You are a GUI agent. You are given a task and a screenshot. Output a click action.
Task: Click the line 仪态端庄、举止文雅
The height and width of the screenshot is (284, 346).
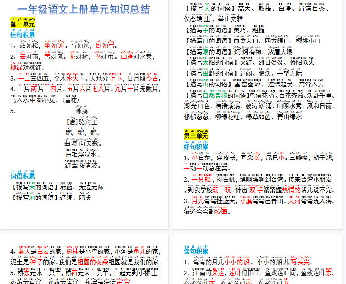[213, 18]
